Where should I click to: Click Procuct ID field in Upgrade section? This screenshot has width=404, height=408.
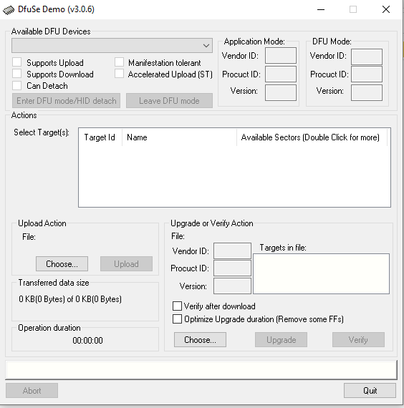pyautogui.click(x=232, y=268)
